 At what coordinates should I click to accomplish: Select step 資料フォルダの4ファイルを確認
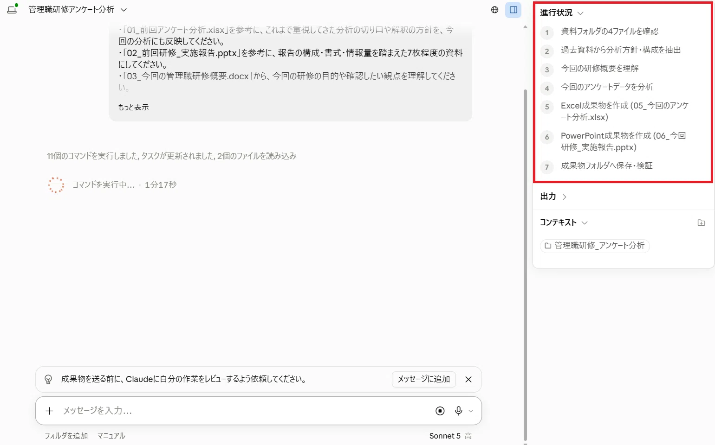pyautogui.click(x=610, y=32)
